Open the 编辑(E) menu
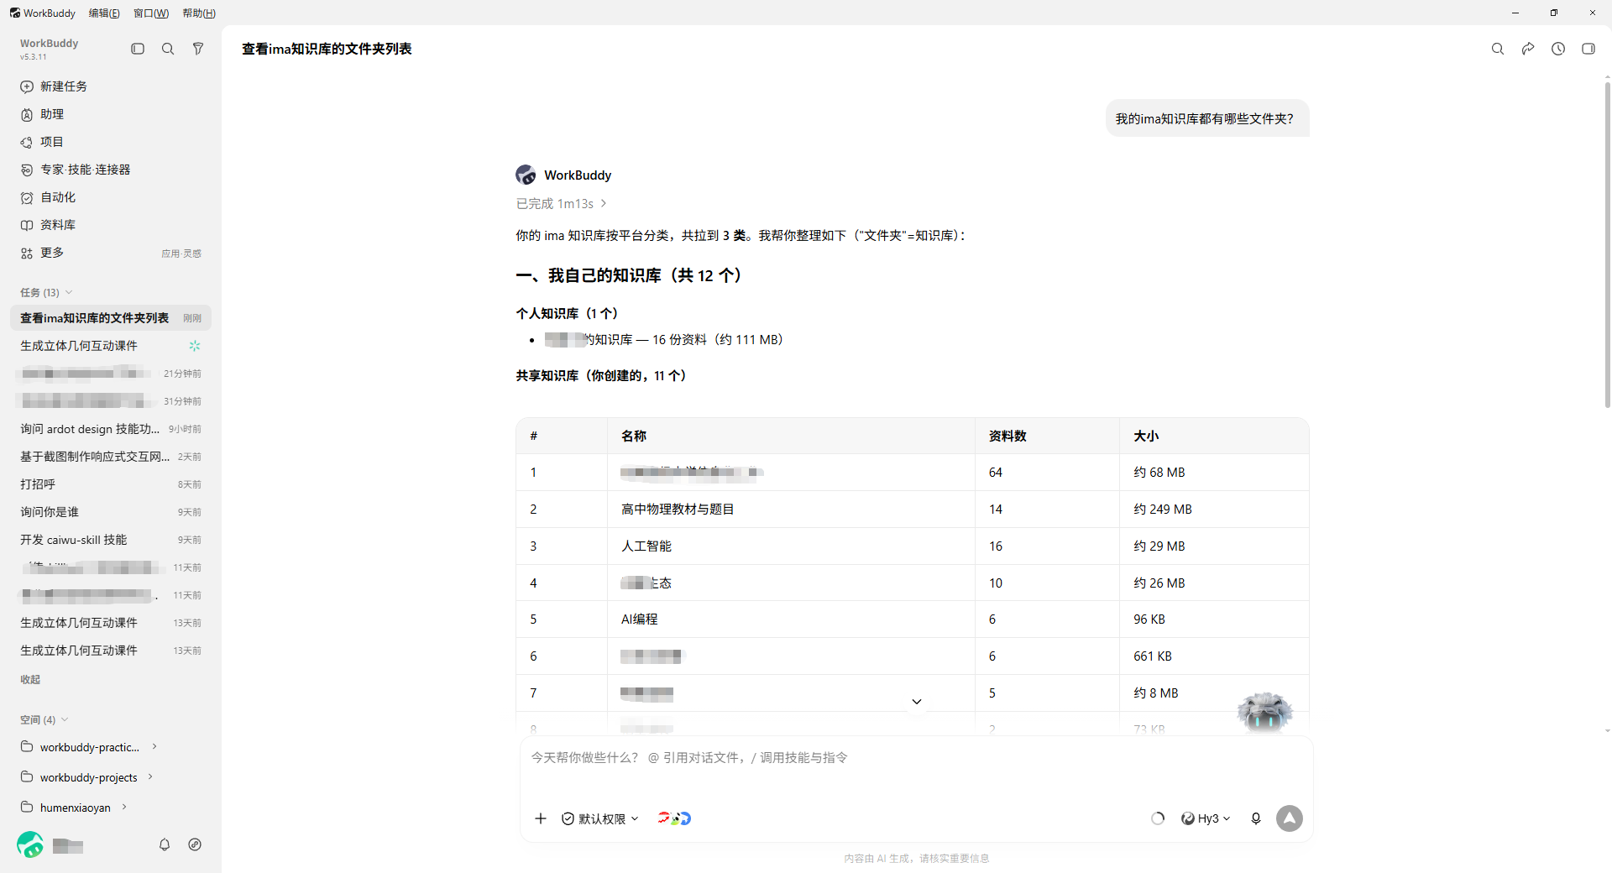This screenshot has width=1612, height=873. tap(104, 13)
